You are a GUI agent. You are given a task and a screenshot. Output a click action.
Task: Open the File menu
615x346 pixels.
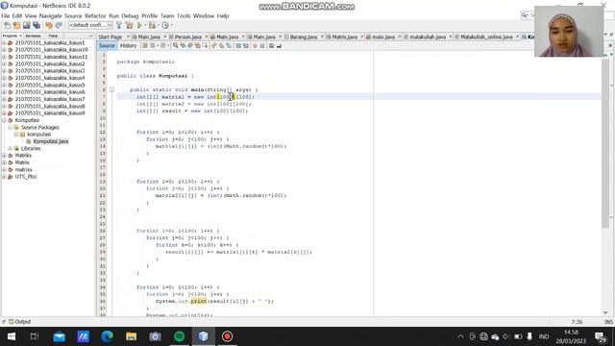coord(5,16)
